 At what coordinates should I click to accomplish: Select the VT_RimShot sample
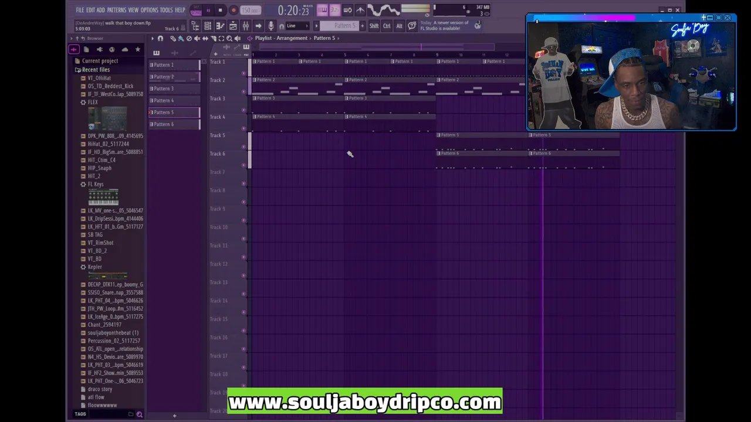point(100,243)
